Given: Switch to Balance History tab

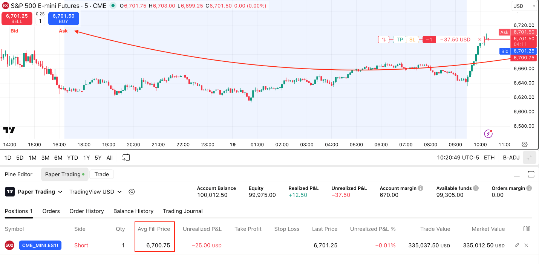Looking at the screenshot, I should [x=133, y=211].
